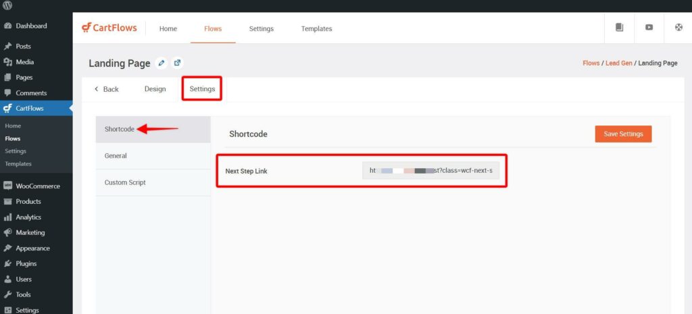Image resolution: width=692 pixels, height=314 pixels.
Task: Click the Media icon in sidebar
Action: pos(7,61)
